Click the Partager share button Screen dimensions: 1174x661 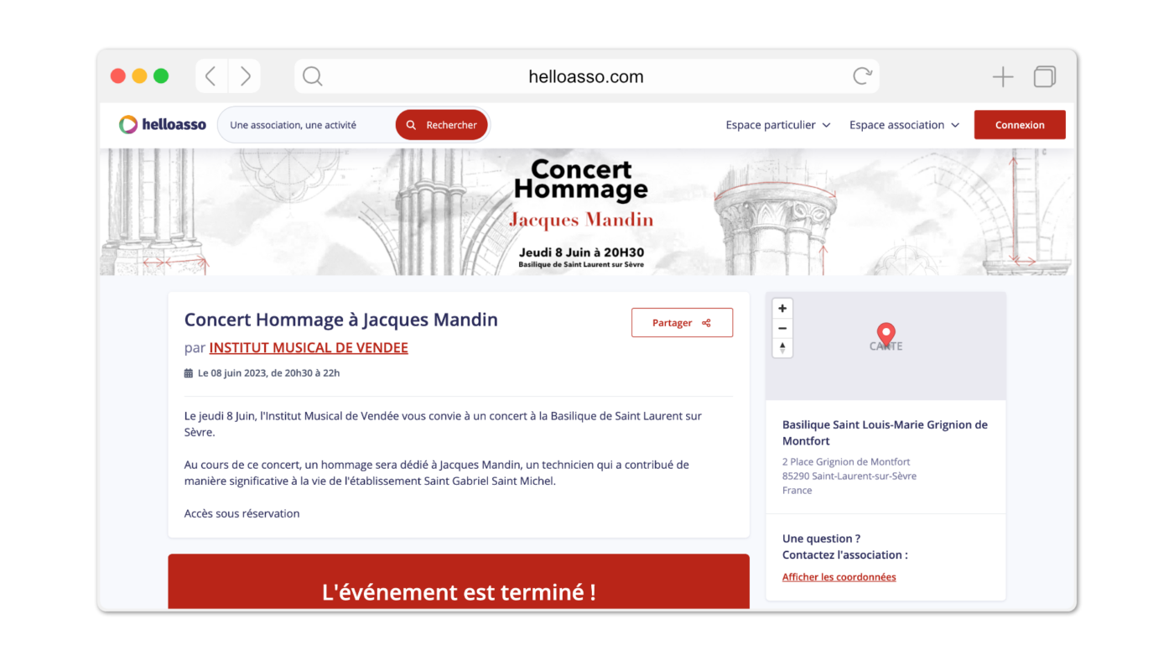point(682,323)
